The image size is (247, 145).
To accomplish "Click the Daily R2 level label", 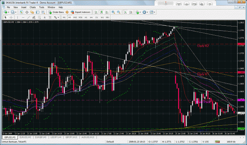I will [x=203, y=46].
